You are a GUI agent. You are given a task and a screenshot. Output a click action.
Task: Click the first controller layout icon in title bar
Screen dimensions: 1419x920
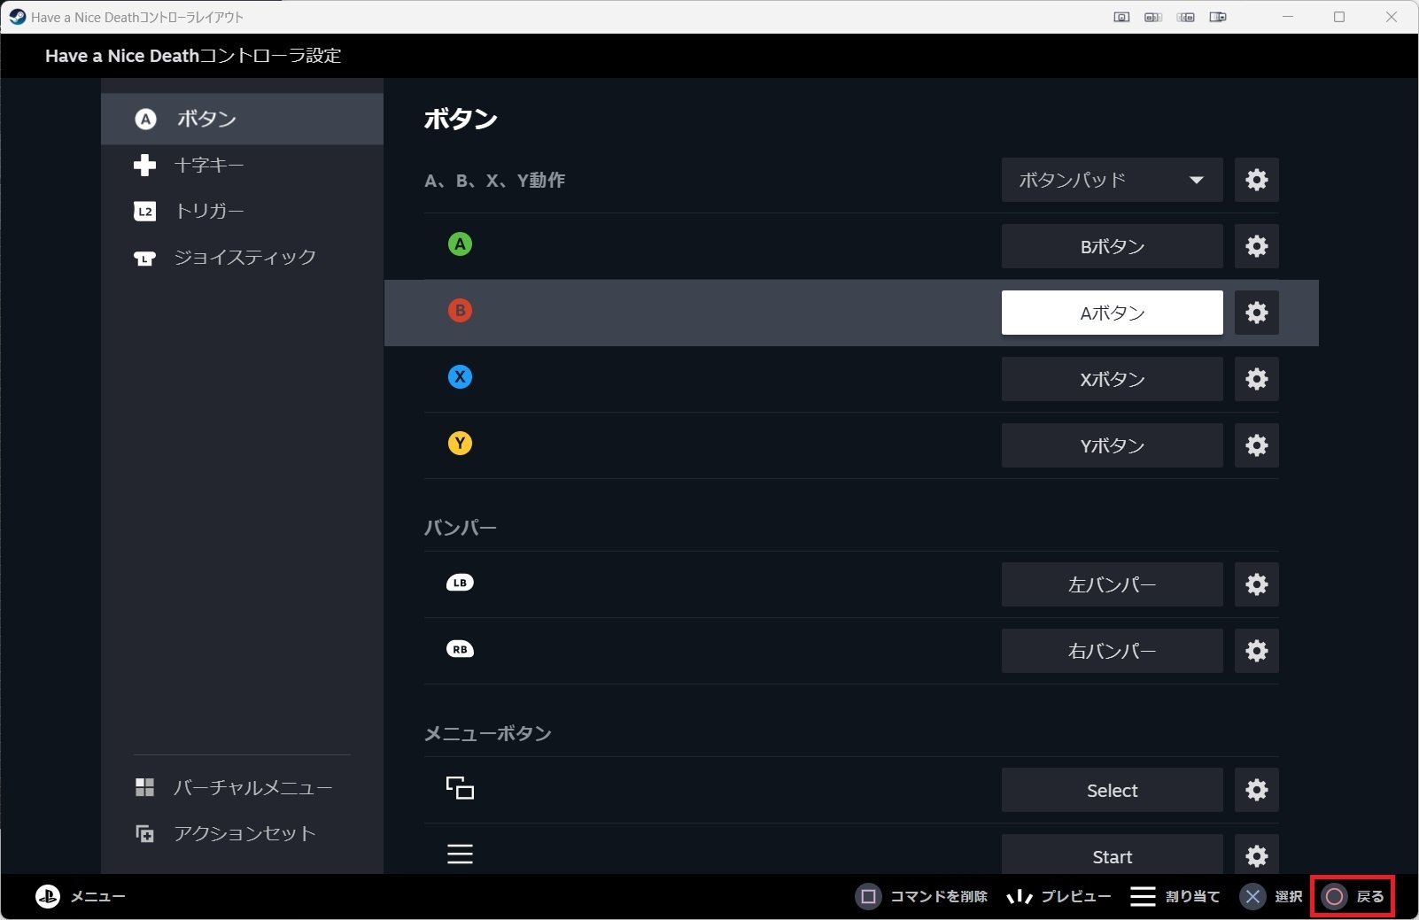click(x=1121, y=17)
